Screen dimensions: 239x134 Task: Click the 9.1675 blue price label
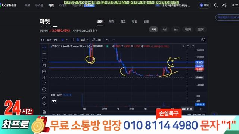pyautogui.click(x=199, y=62)
